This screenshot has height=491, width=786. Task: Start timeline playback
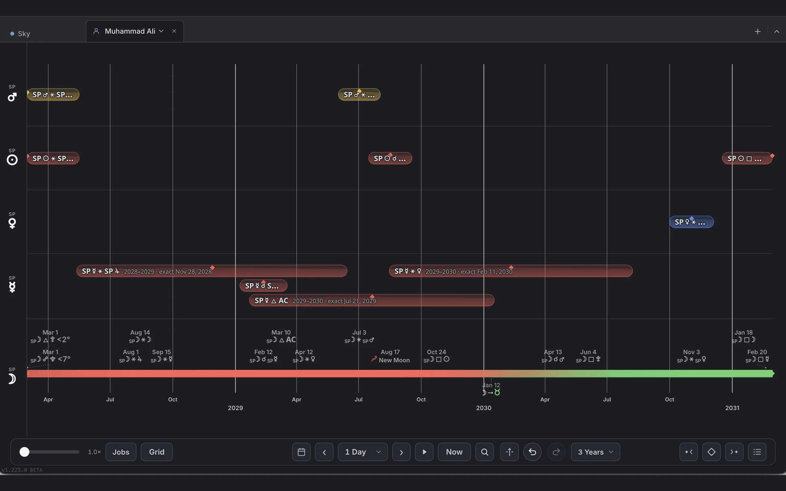424,452
